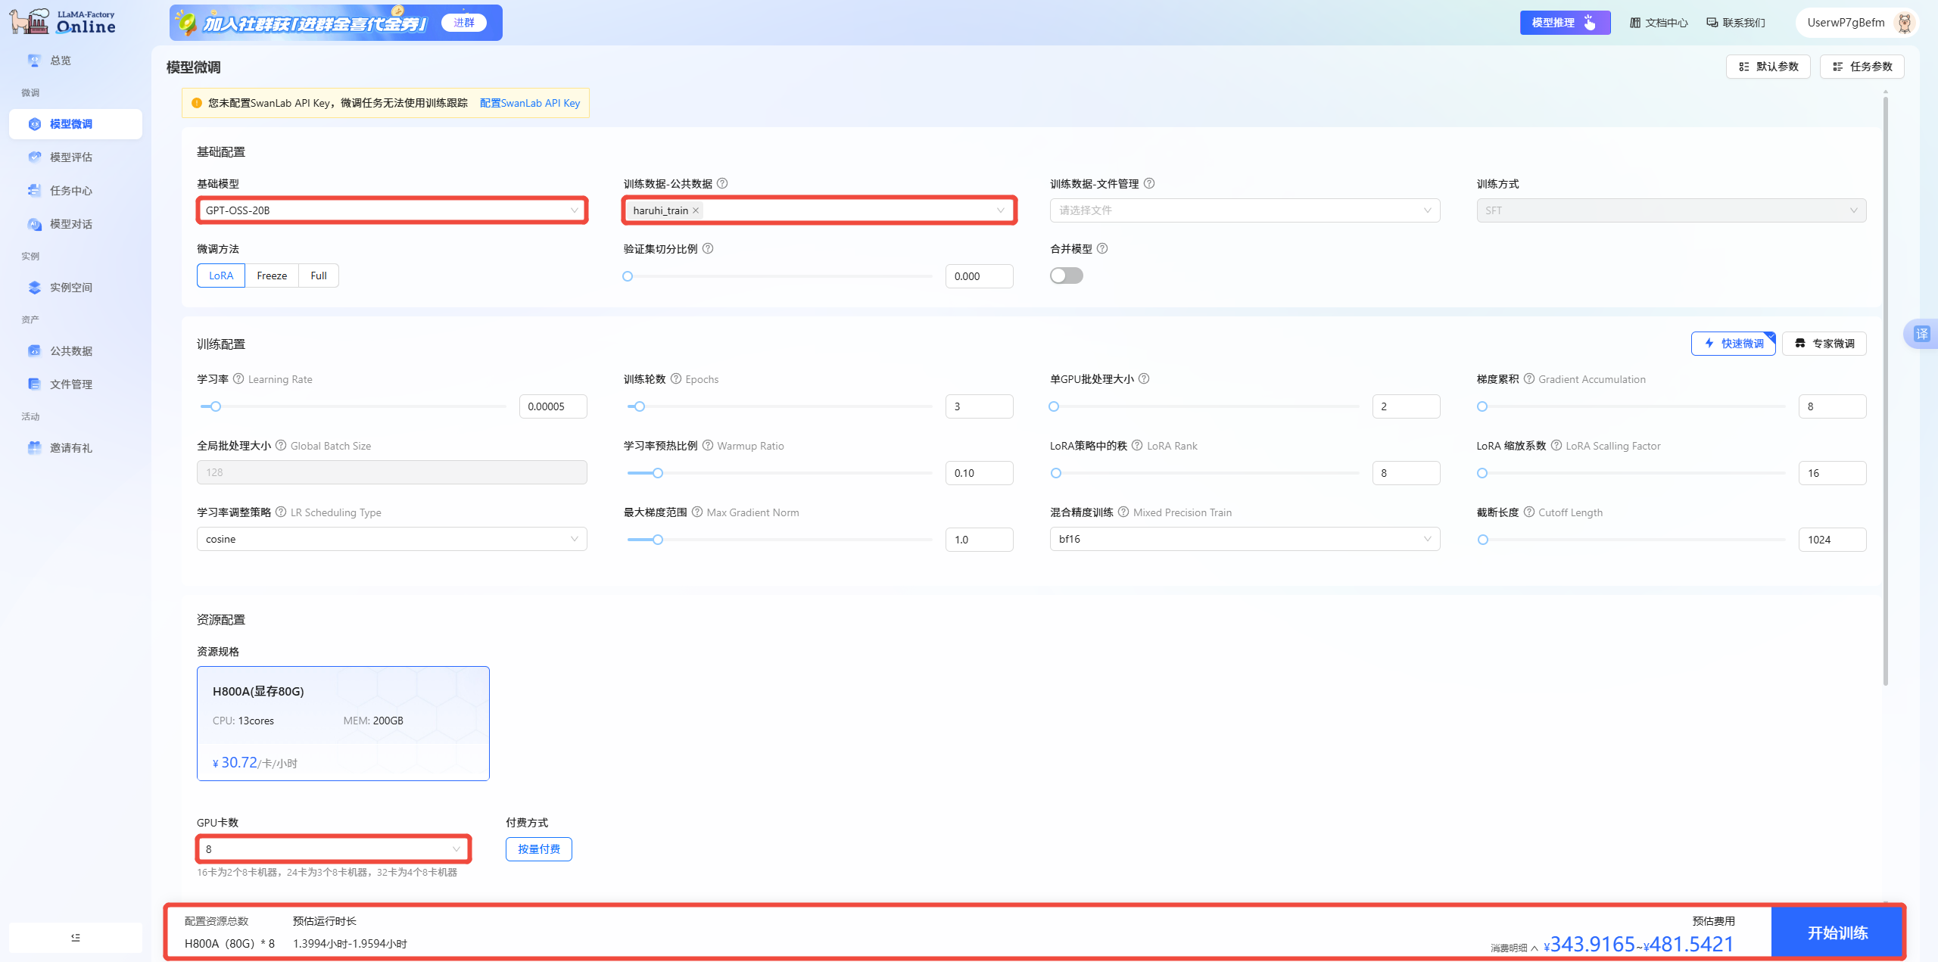Click the sidebar collapse icon at bottom left
1938x962 pixels.
(x=76, y=937)
